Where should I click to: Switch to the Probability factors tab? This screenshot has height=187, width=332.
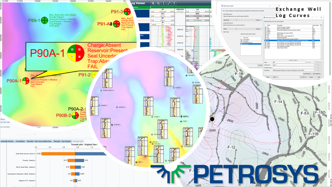coord(7,141)
